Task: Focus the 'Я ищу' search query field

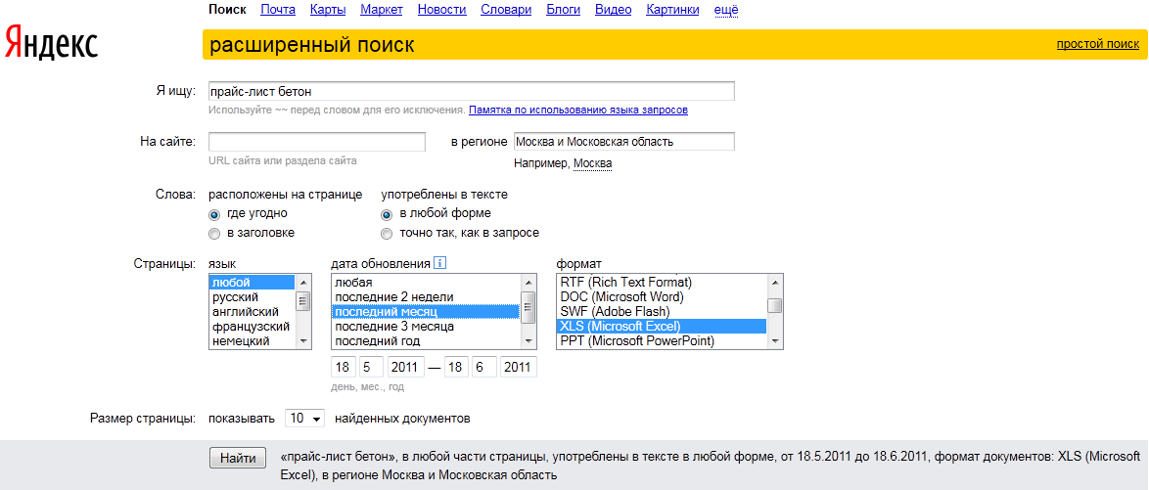Action: coord(471,92)
